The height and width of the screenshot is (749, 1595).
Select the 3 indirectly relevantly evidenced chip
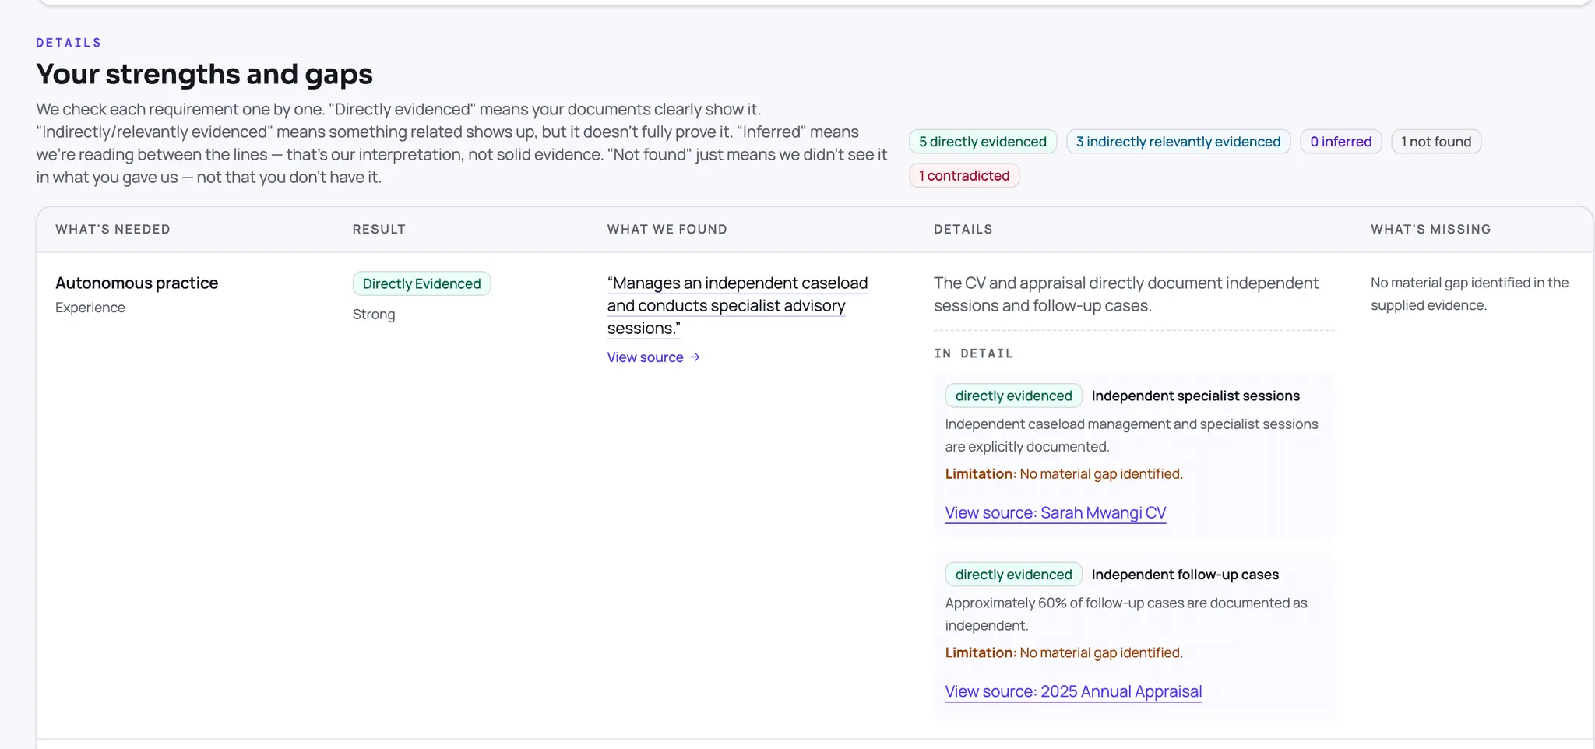(1178, 142)
